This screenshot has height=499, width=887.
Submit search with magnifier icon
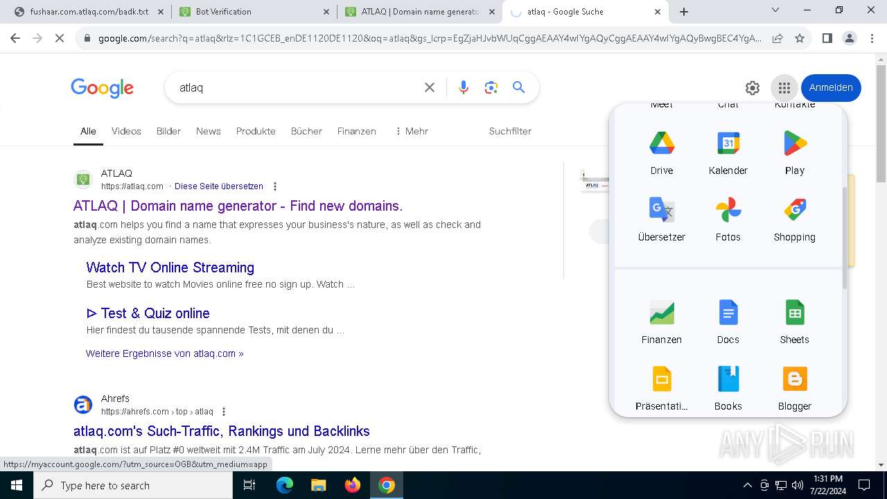[518, 87]
